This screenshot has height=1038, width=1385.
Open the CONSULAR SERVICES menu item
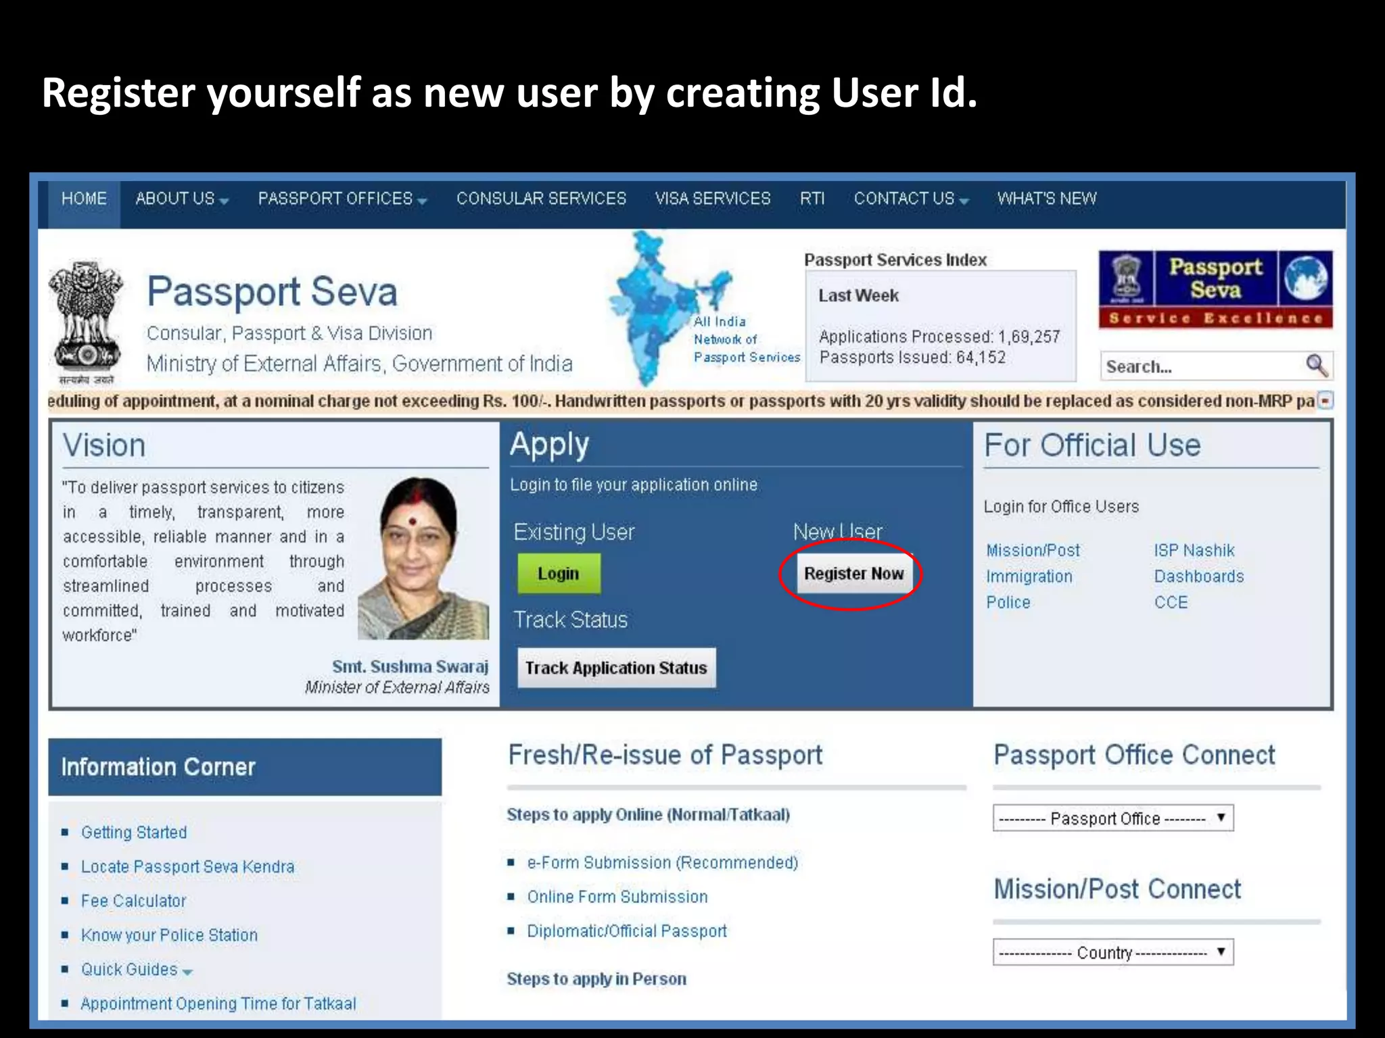click(x=541, y=199)
